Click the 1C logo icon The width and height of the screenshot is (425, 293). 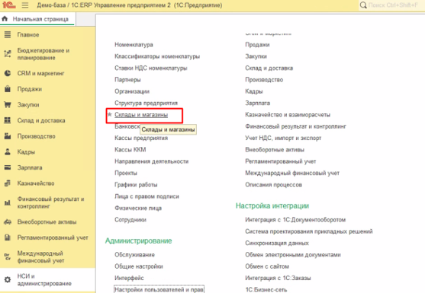coord(9,5)
